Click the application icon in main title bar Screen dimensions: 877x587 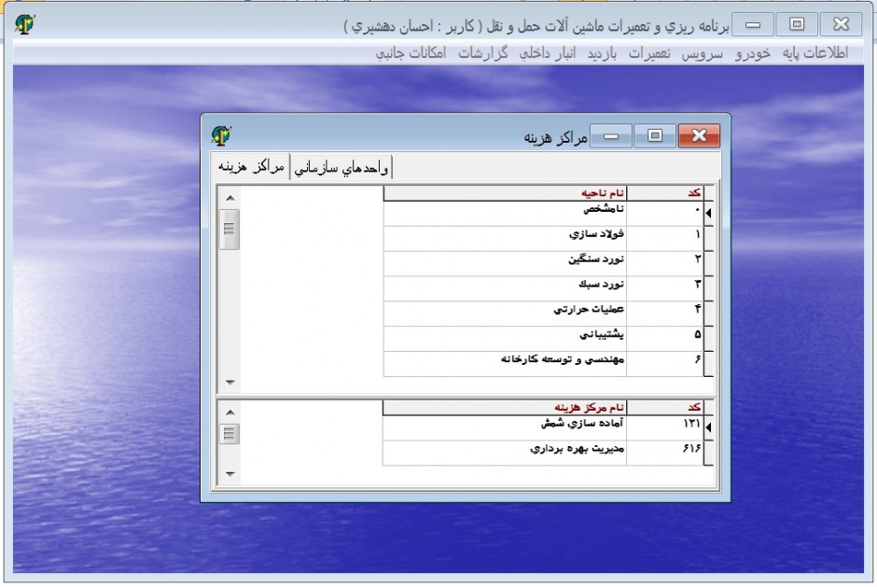click(x=25, y=24)
